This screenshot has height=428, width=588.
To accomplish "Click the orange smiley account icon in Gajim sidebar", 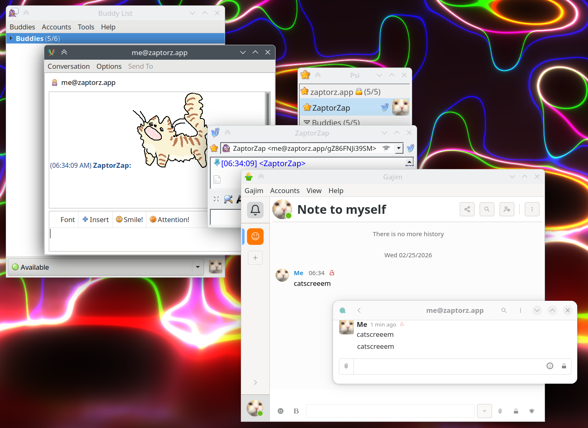I will (255, 236).
